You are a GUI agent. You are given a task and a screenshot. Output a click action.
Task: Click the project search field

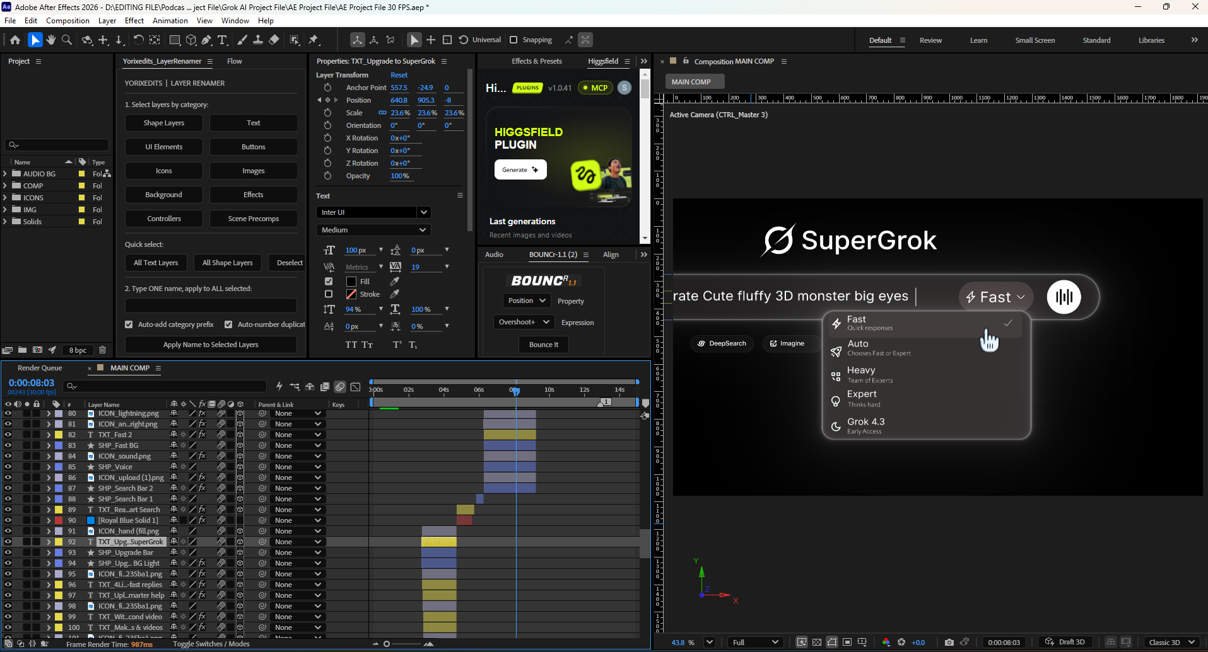[x=57, y=145]
